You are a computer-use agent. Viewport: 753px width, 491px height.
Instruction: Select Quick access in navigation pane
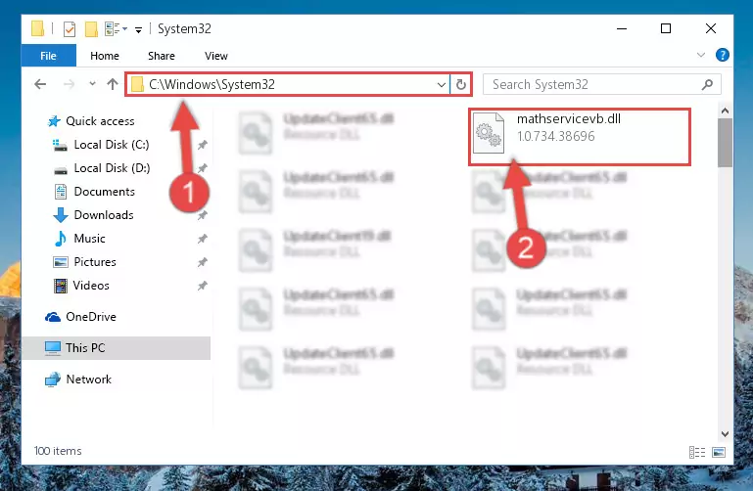coord(100,121)
